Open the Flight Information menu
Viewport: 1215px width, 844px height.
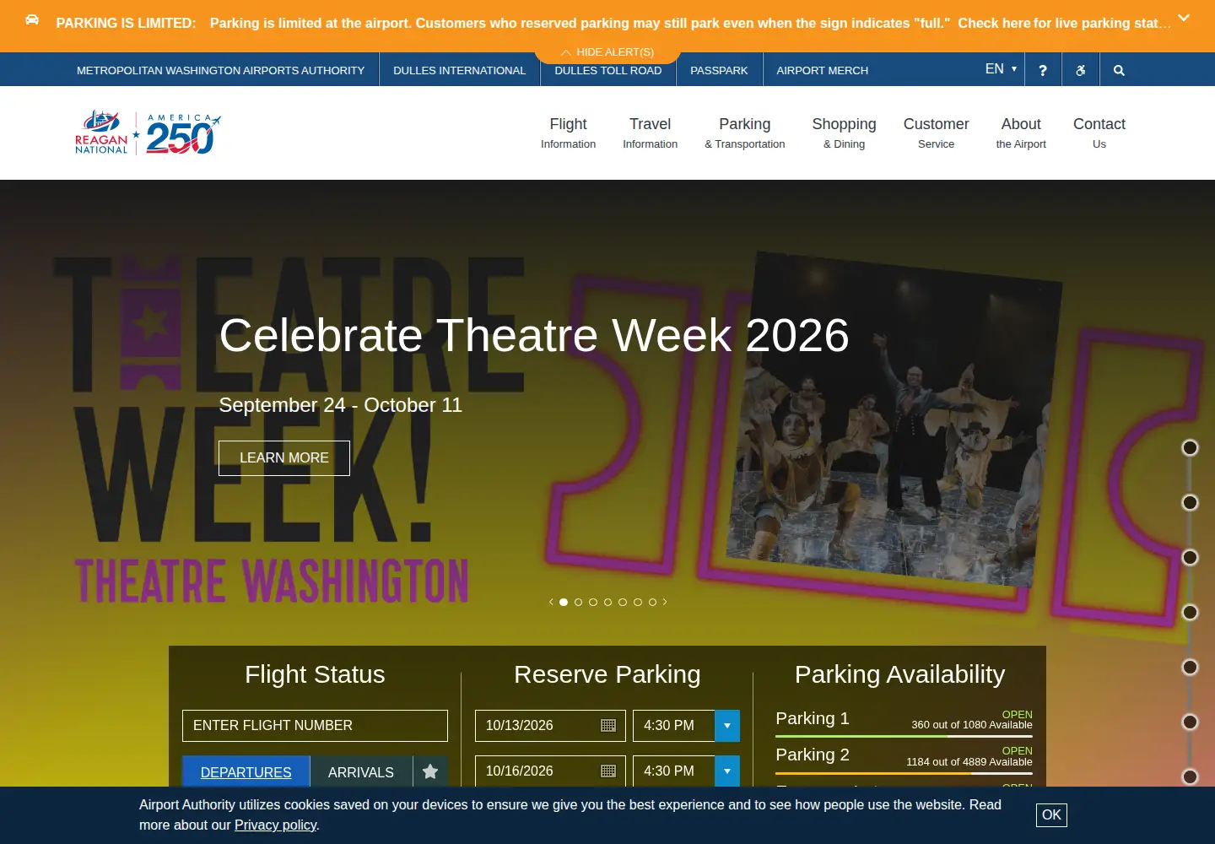[x=569, y=133]
